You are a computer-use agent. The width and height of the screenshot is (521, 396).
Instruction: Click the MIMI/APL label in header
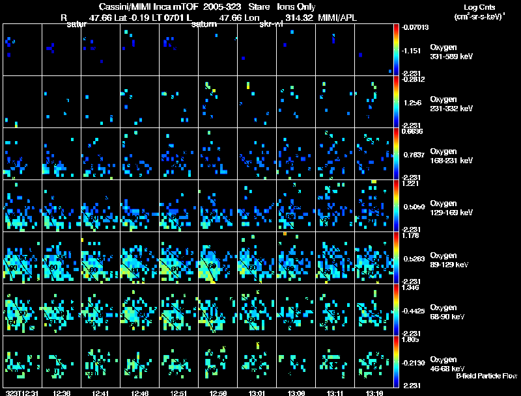(337, 18)
